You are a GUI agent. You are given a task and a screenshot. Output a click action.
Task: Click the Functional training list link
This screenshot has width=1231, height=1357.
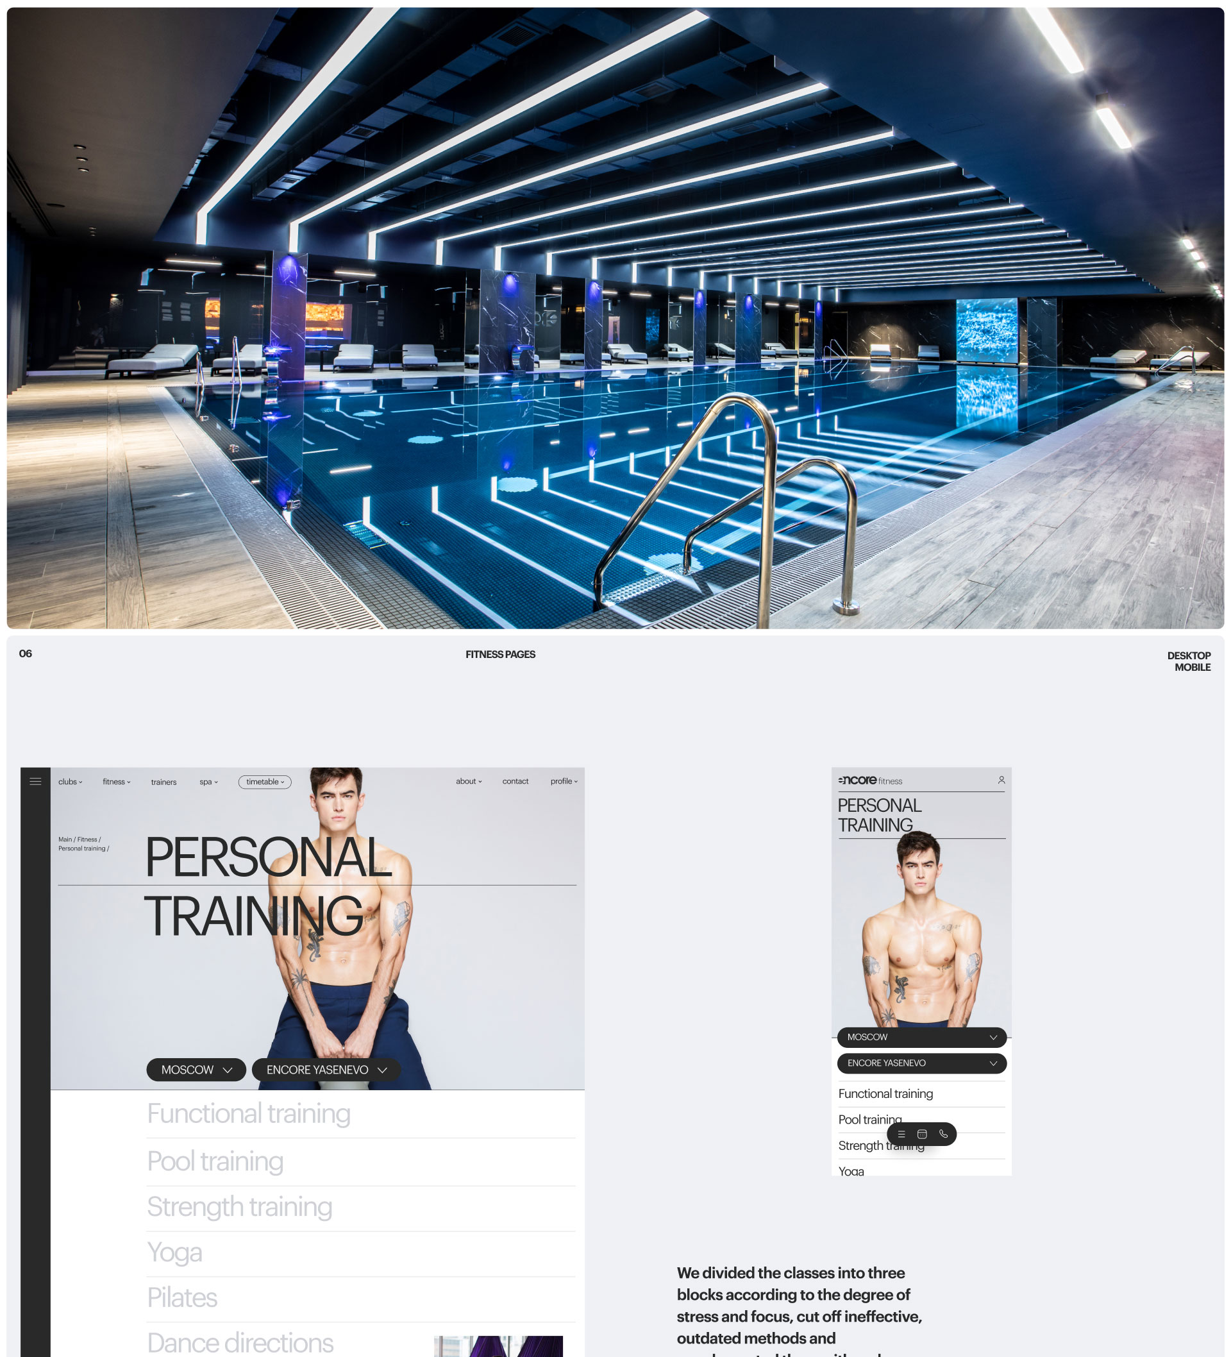pos(247,1112)
